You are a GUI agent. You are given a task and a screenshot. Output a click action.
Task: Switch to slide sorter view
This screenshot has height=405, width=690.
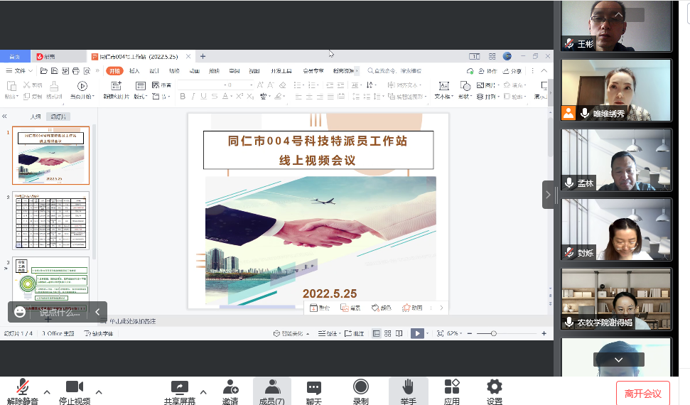coord(388,334)
